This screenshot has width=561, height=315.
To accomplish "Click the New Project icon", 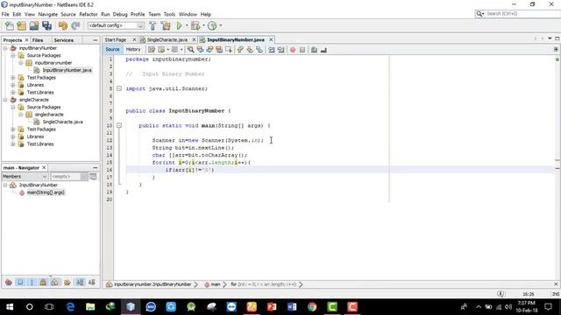I will tap(21, 25).
